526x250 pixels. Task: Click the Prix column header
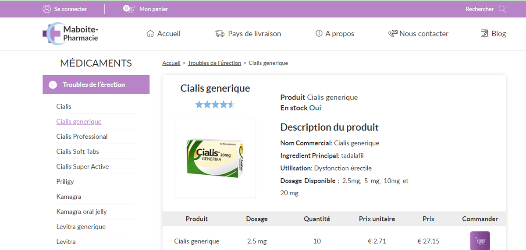[429, 219]
